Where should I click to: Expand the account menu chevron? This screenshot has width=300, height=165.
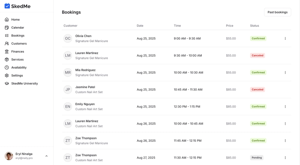coord(46,156)
